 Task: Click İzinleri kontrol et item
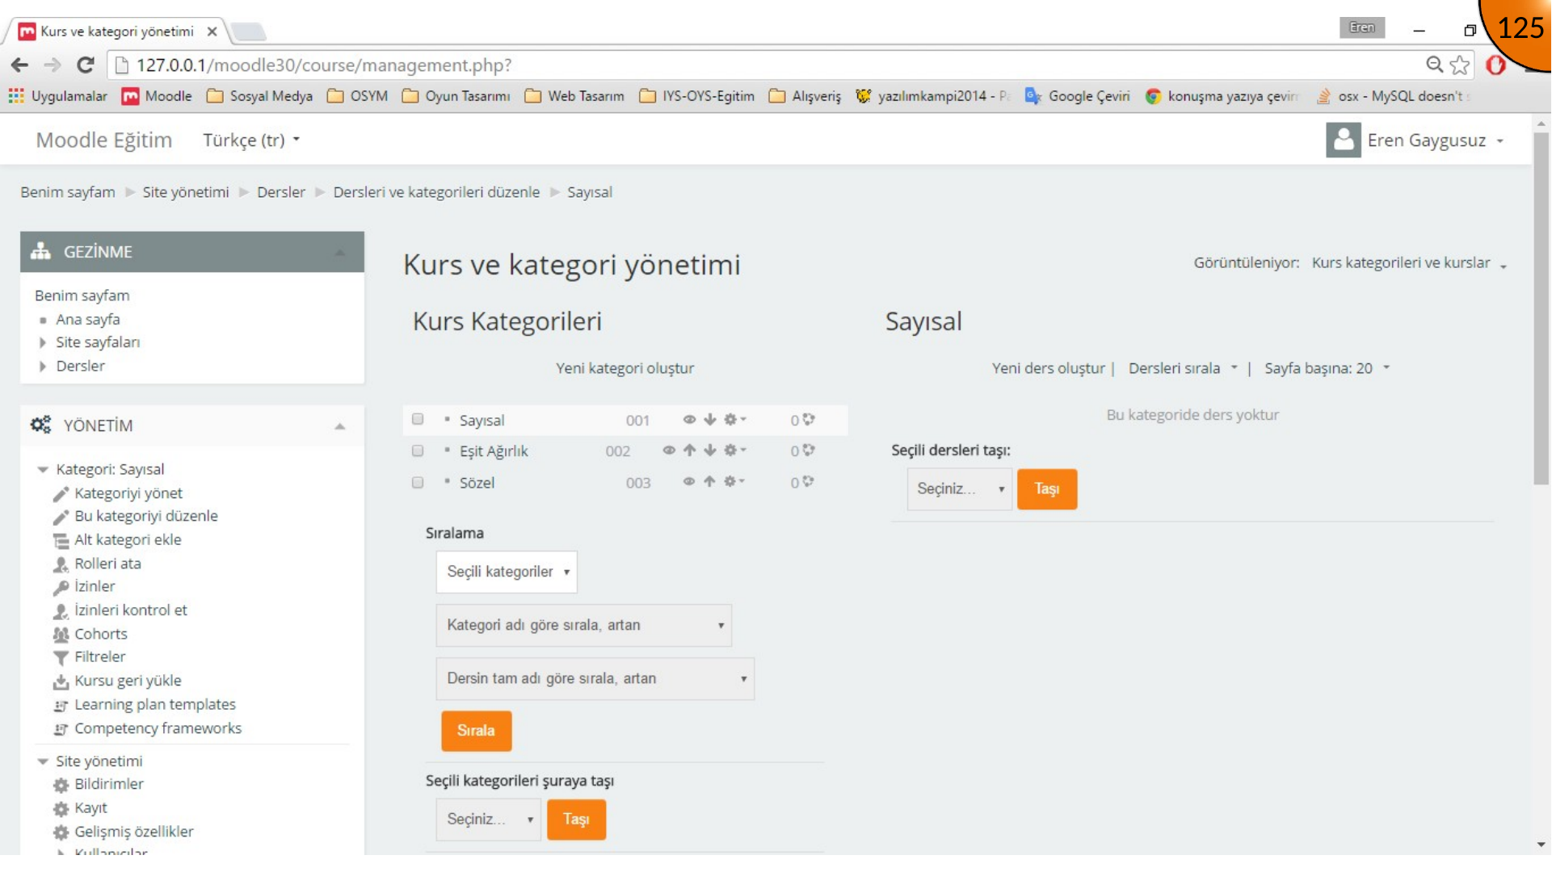tap(131, 610)
